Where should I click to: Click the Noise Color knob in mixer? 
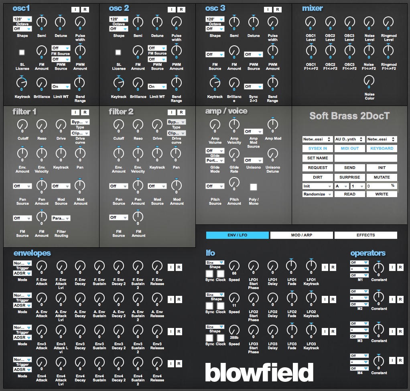pos(369,81)
